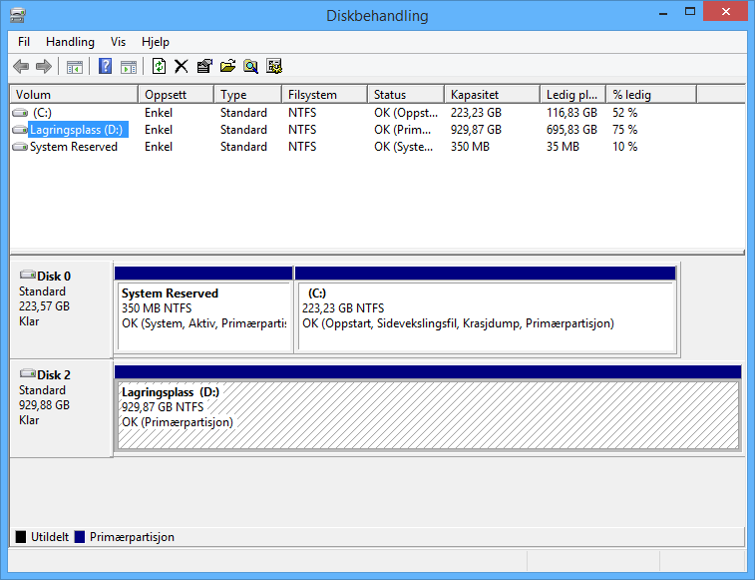This screenshot has width=755, height=580.
Task: Click the 35 MB free space cell
Action: pyautogui.click(x=563, y=147)
